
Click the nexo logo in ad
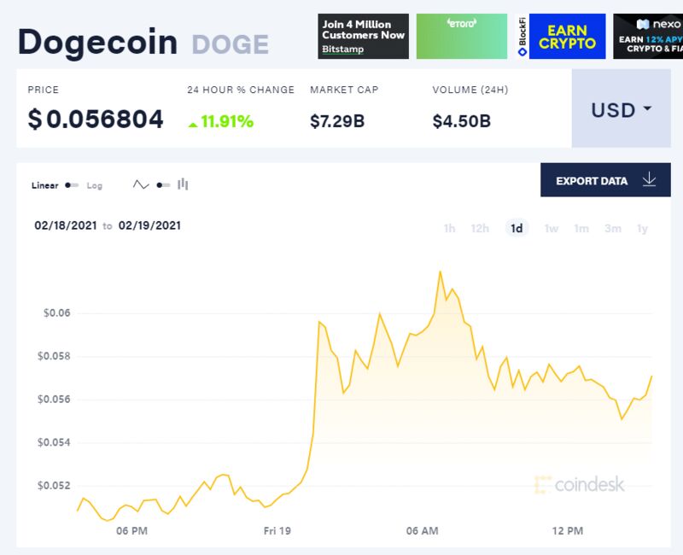click(x=657, y=25)
